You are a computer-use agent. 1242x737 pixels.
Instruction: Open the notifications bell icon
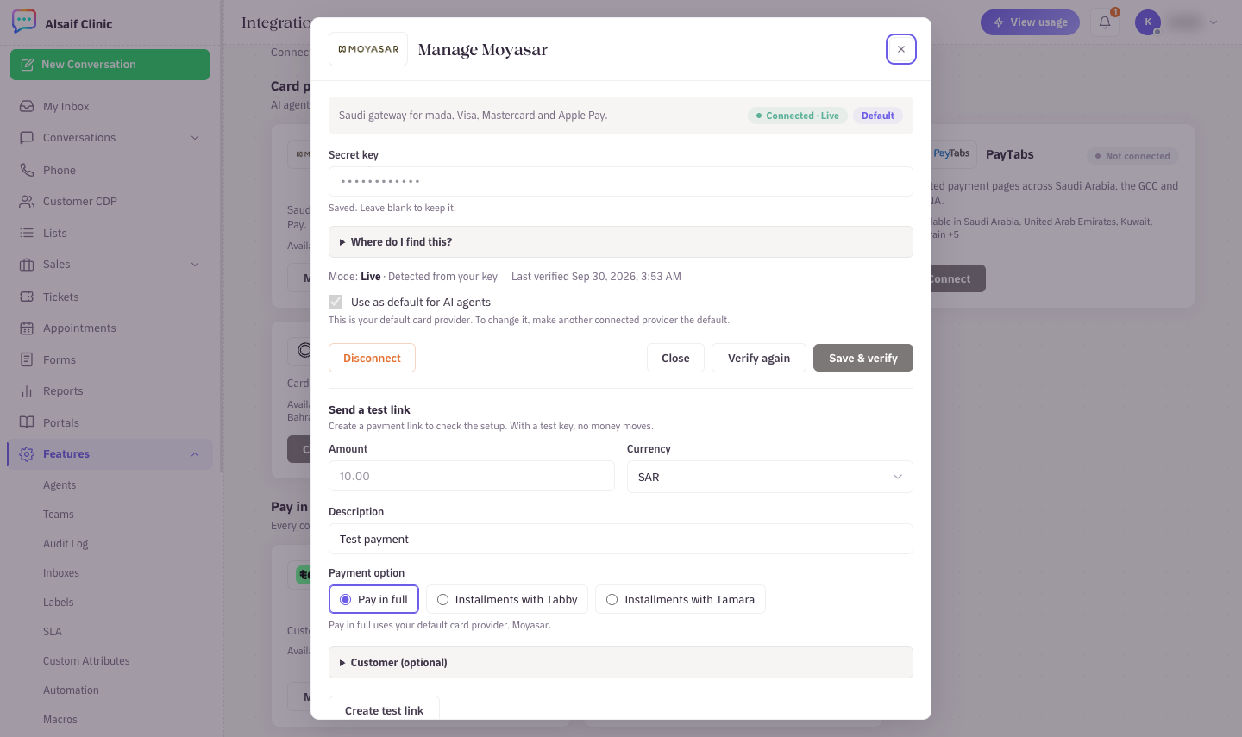click(x=1105, y=22)
